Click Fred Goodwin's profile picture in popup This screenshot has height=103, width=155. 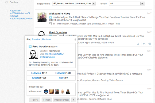(33, 54)
